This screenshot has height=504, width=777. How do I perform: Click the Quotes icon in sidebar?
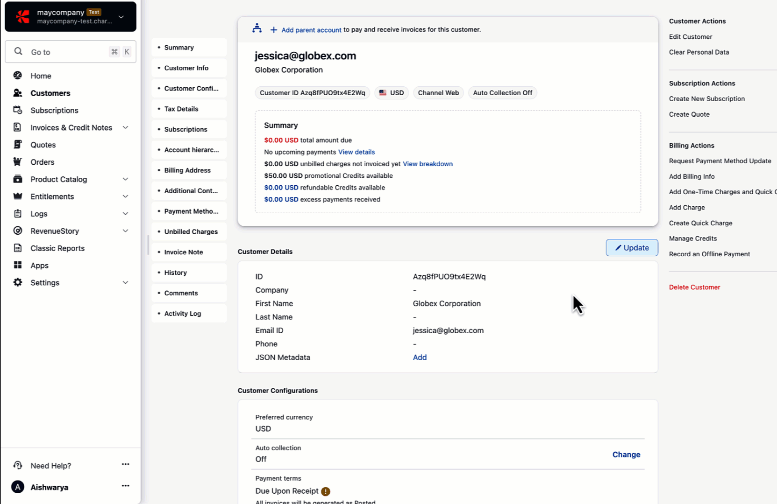click(x=18, y=145)
